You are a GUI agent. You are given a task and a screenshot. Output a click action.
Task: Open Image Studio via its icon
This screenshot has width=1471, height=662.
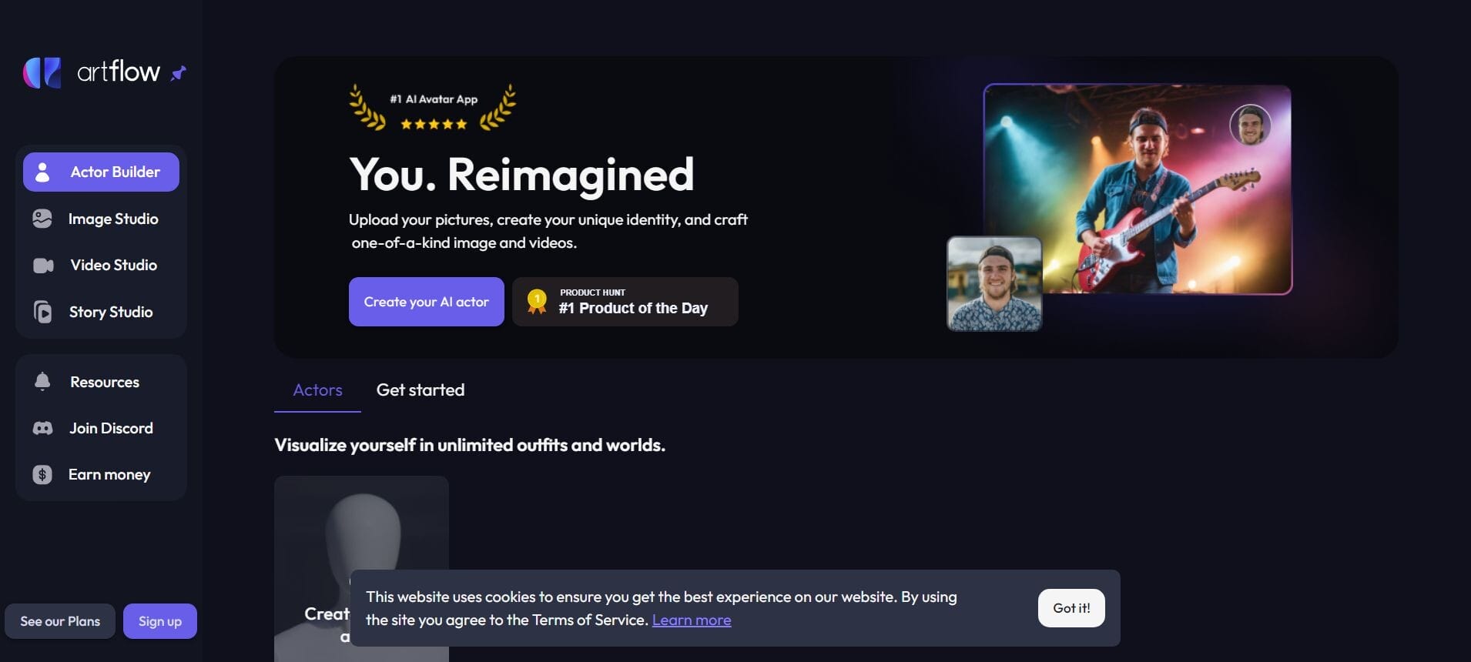(x=42, y=219)
